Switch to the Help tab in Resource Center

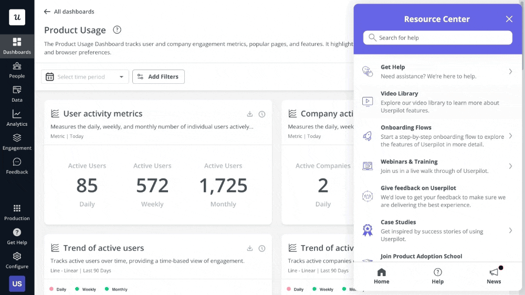pyautogui.click(x=437, y=276)
